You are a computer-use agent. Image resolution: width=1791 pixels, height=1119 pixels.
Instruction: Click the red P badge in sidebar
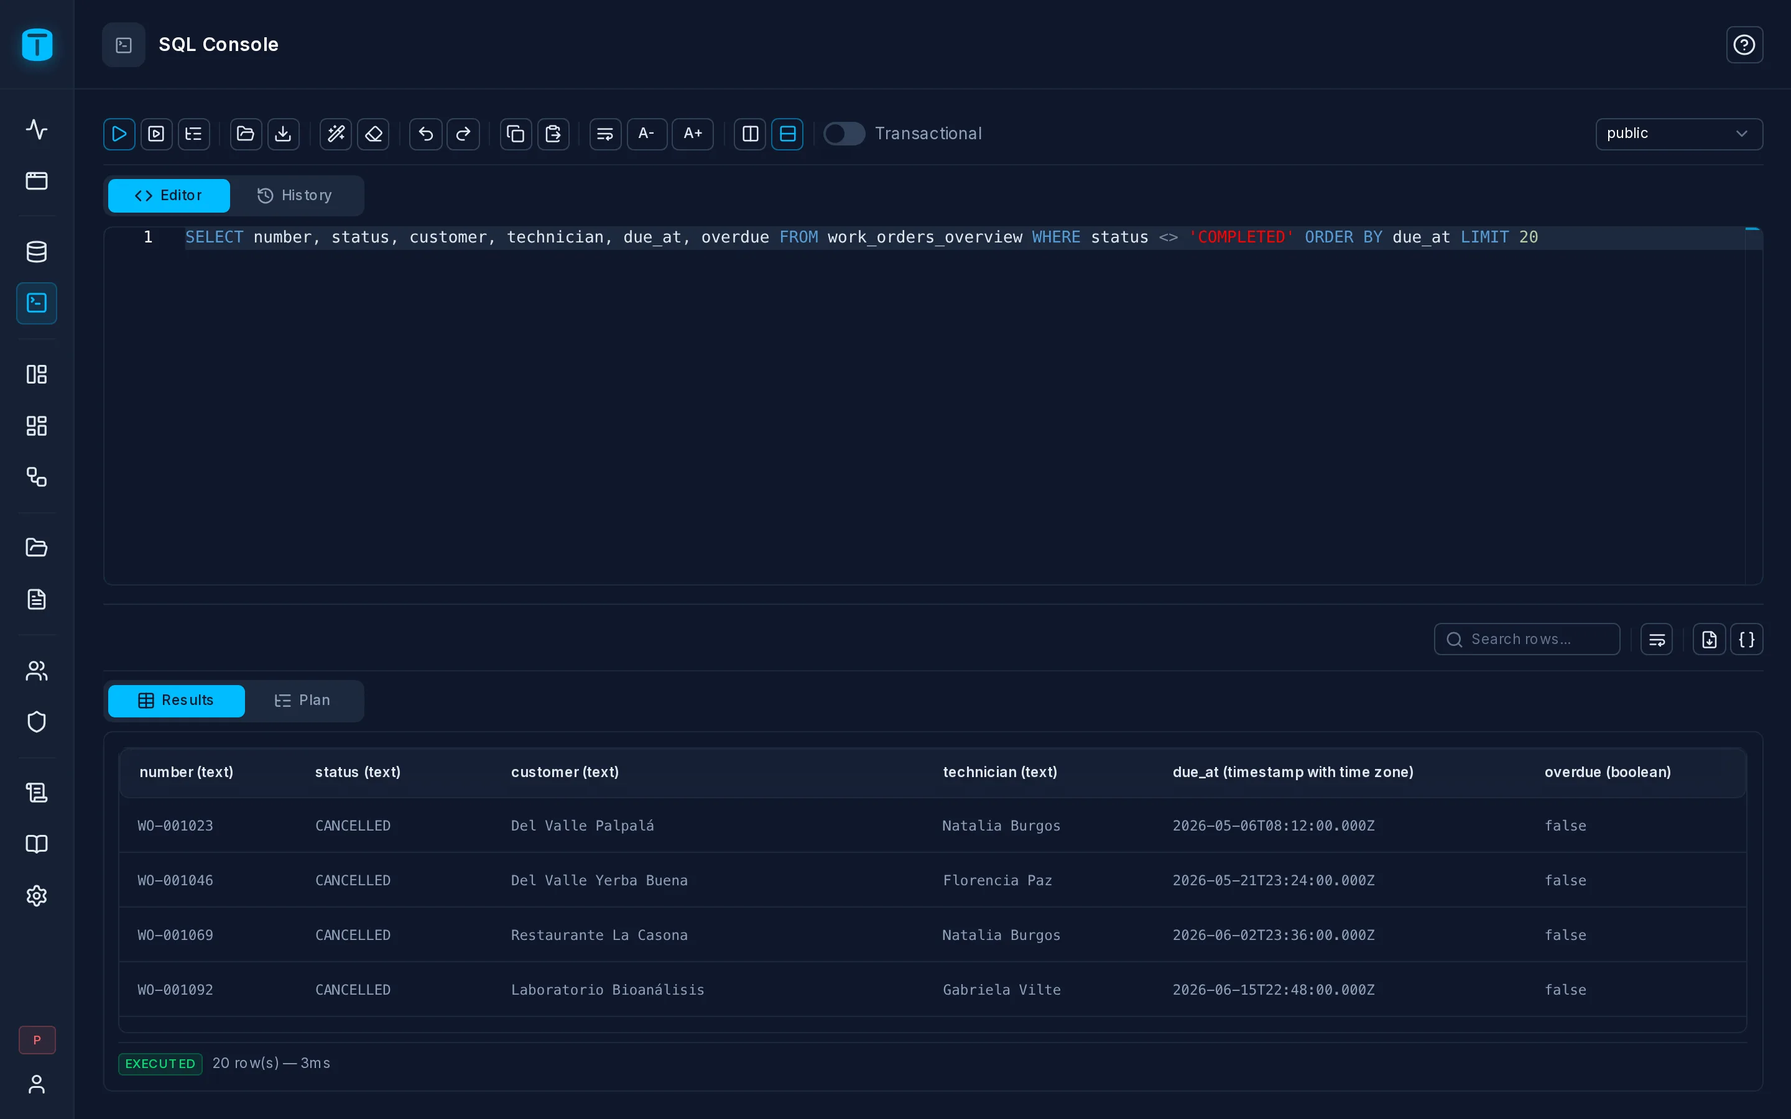point(37,1040)
